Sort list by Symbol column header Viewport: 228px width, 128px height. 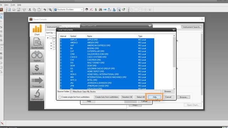click(73, 36)
